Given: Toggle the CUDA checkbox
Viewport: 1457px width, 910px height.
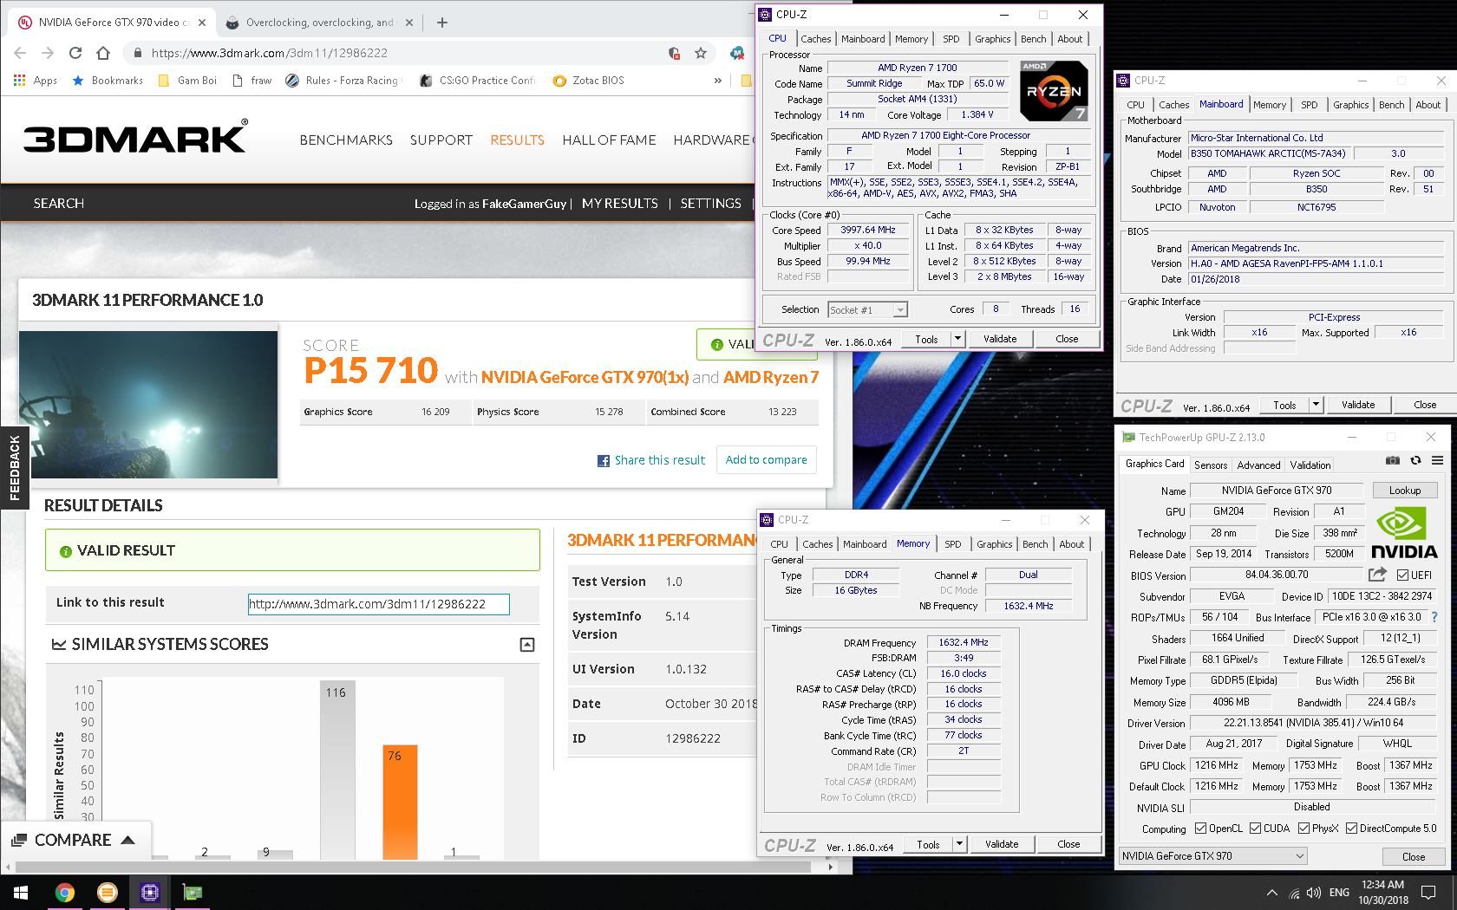Looking at the screenshot, I should point(1255,829).
